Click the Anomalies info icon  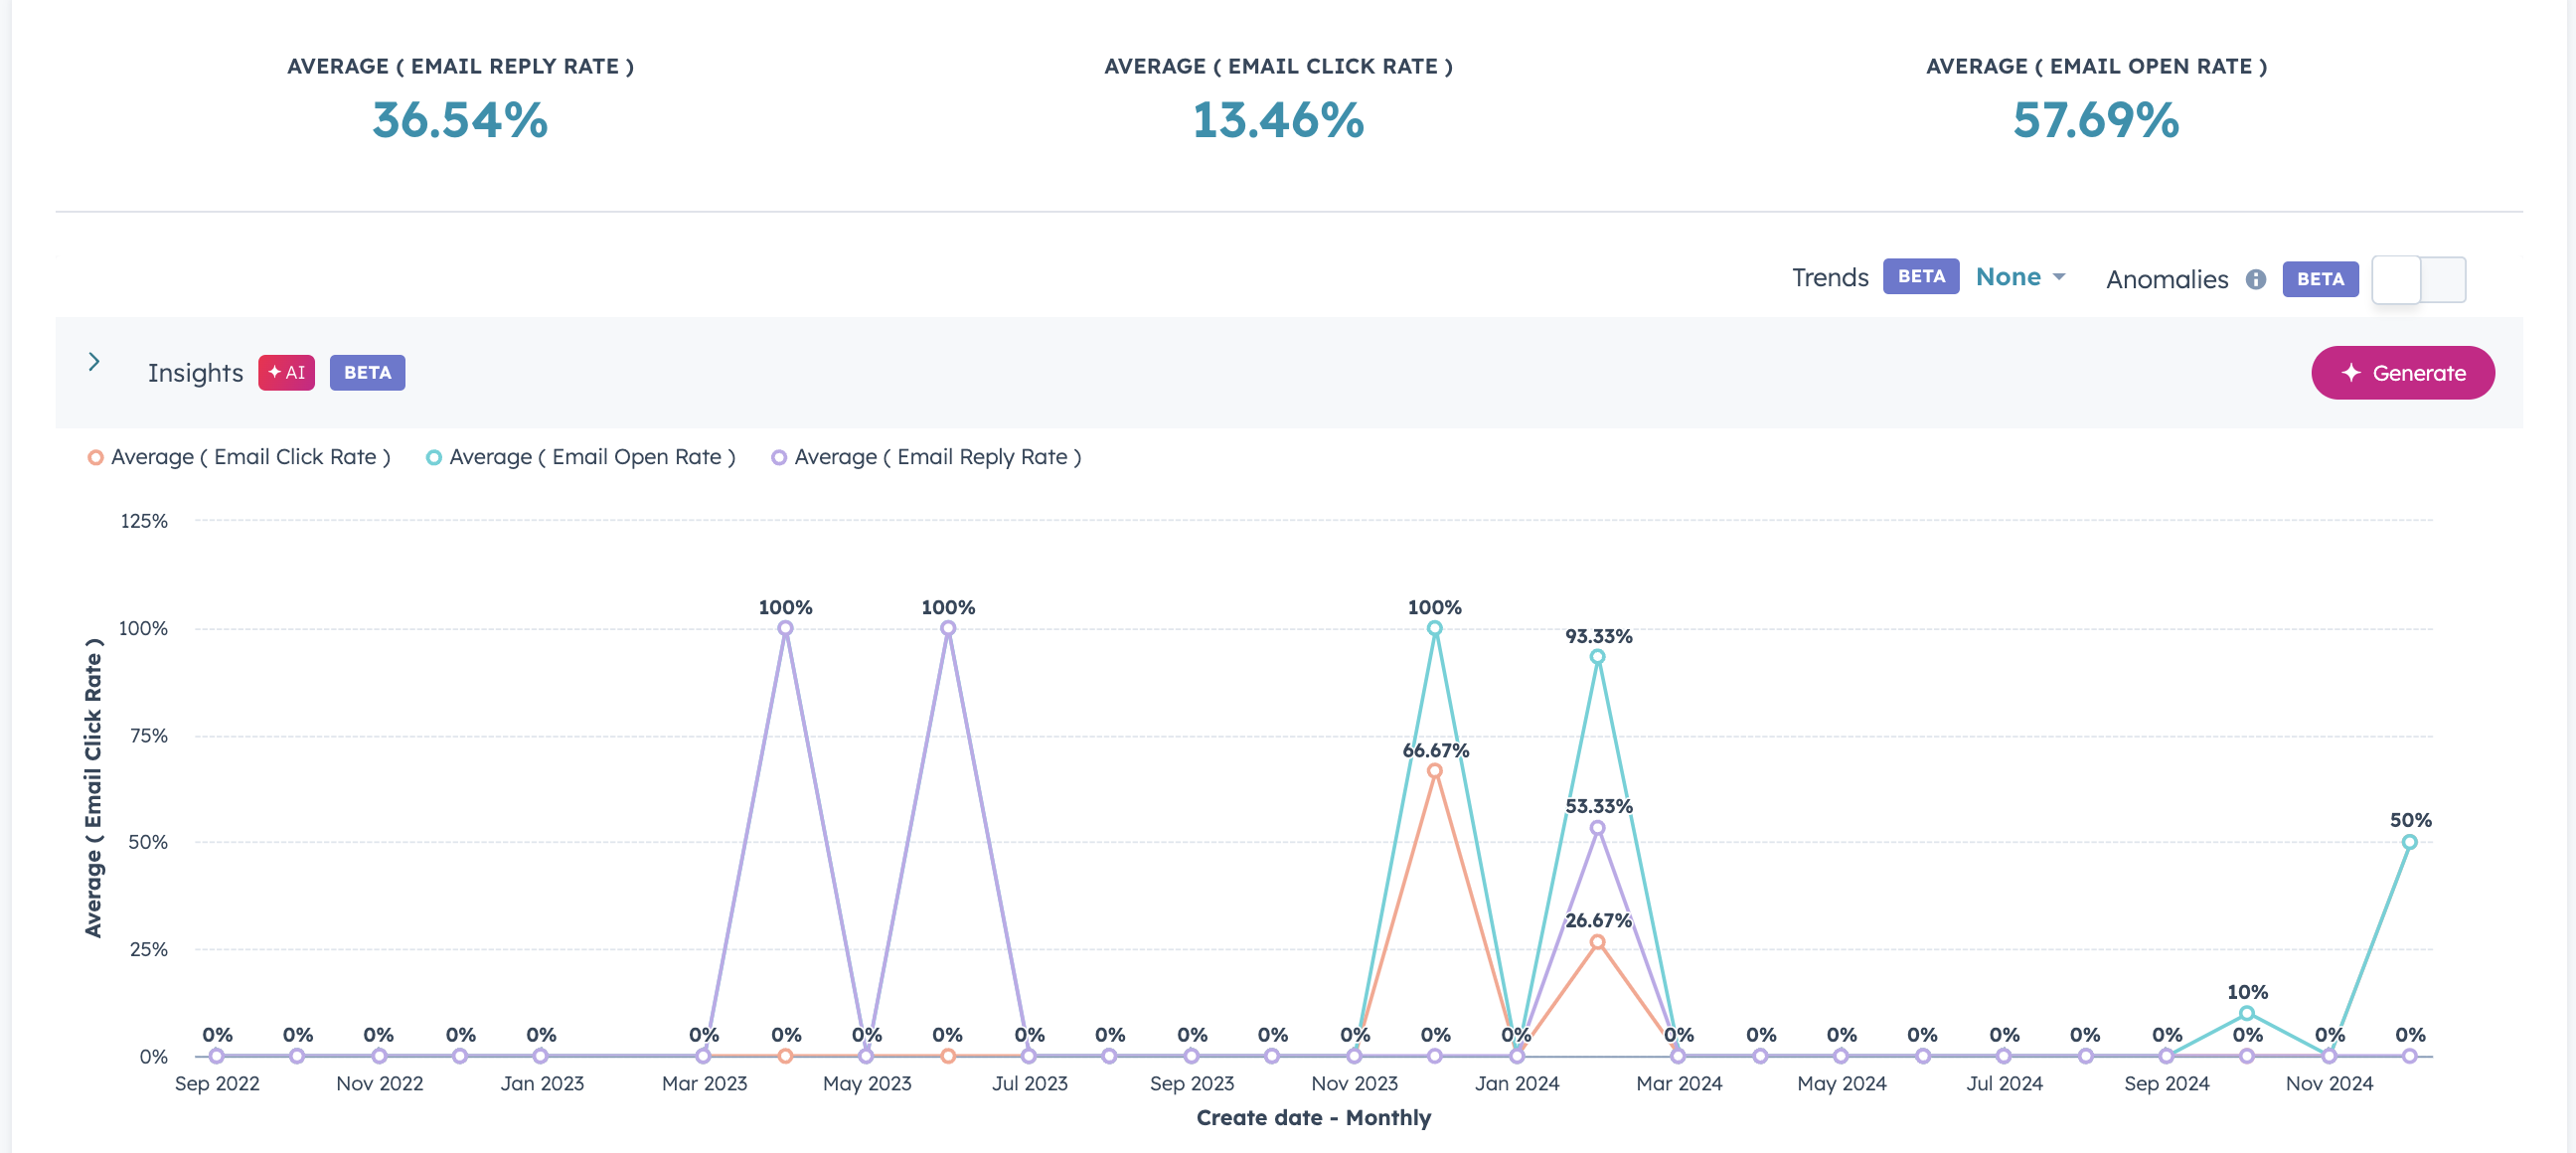pos(2257,279)
